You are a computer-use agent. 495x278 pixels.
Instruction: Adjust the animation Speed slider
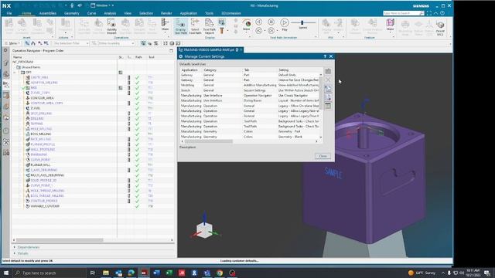pyautogui.click(x=302, y=22)
